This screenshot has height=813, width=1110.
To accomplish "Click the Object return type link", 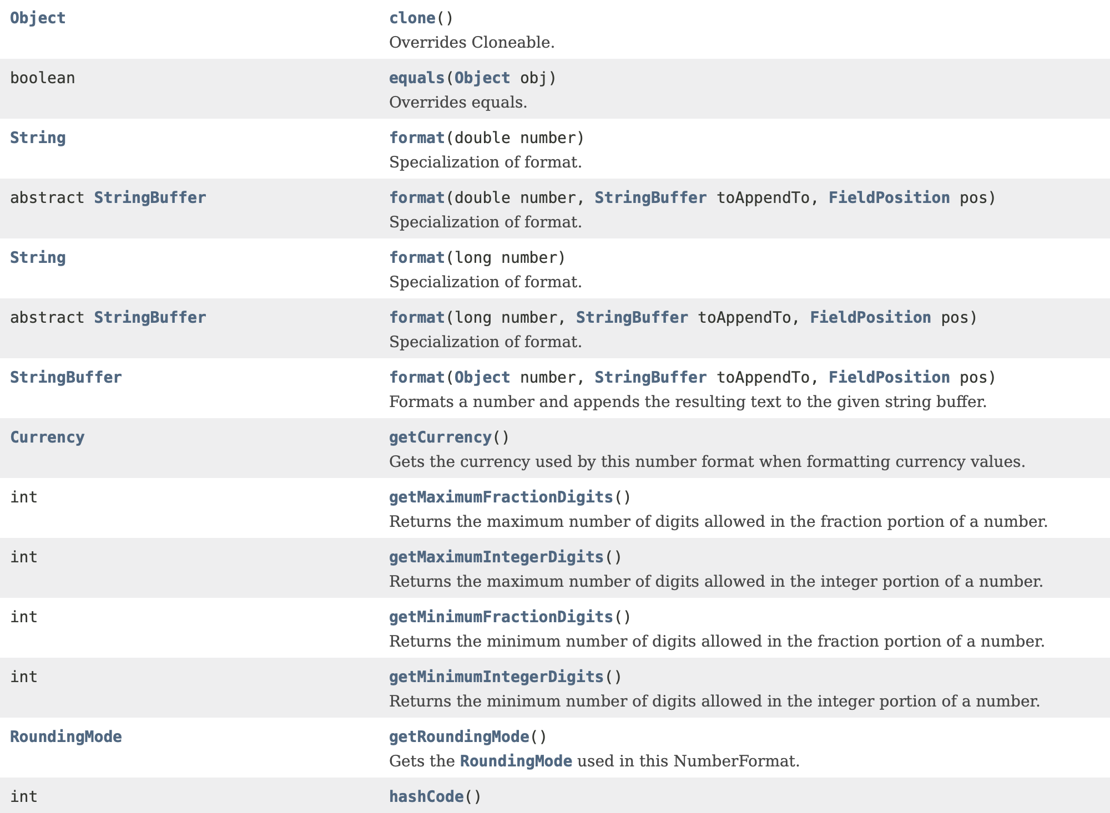I will (x=38, y=18).
